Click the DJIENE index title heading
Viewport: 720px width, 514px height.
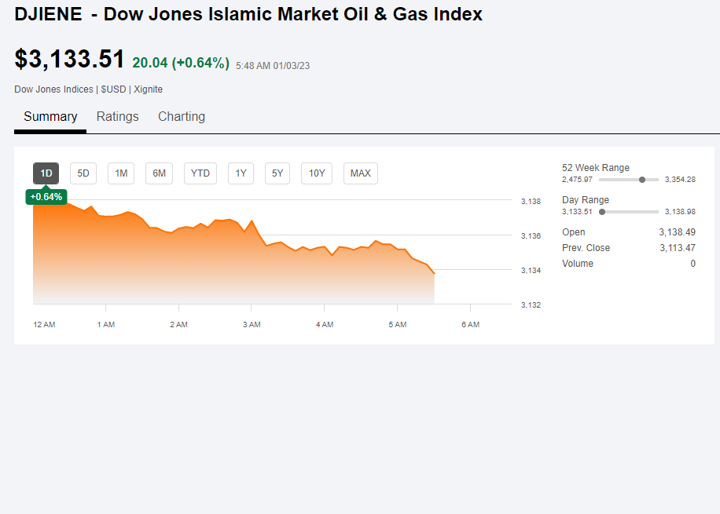coord(248,14)
